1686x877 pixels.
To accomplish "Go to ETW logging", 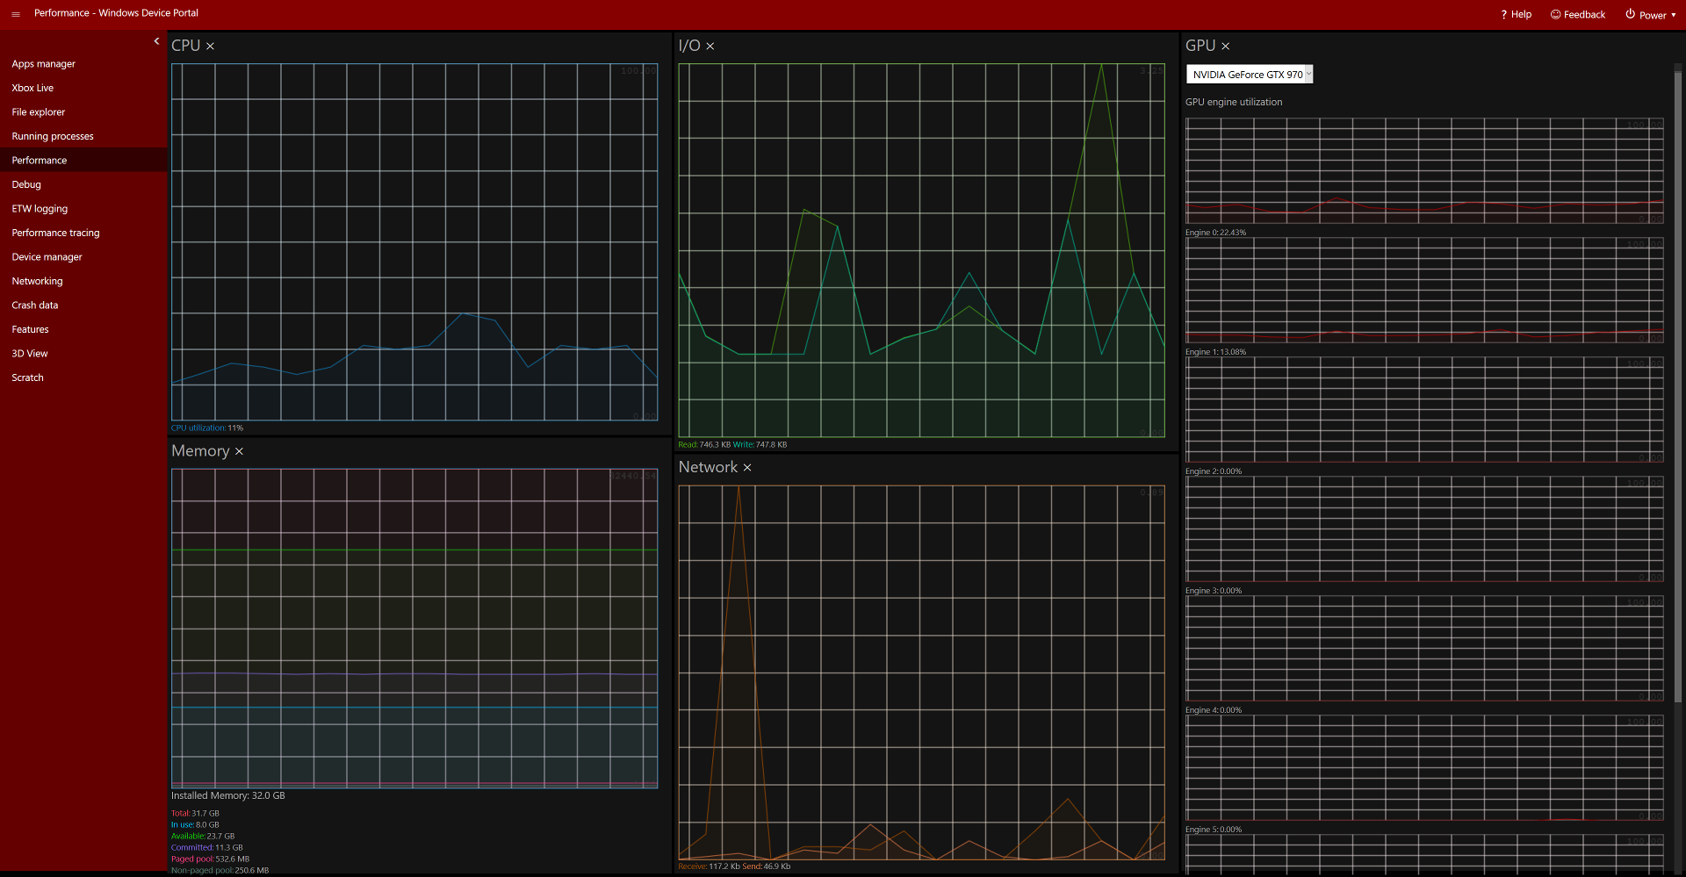I will pos(83,209).
